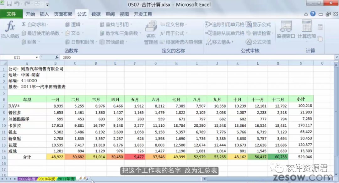Screen dimensions: 339x183
Task: Toggle ribbon minimize caret next to Help
Action: click(306, 14)
